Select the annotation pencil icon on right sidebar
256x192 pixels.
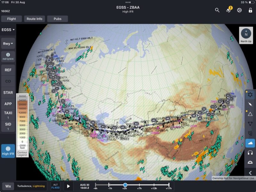250,104
